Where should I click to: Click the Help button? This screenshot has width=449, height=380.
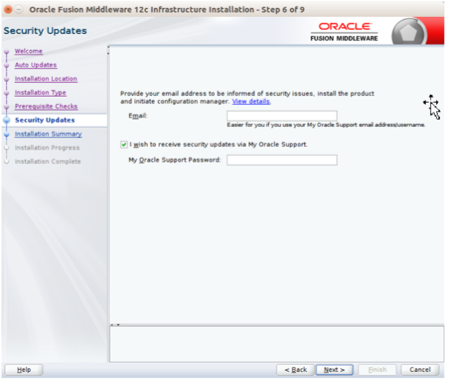coord(24,370)
